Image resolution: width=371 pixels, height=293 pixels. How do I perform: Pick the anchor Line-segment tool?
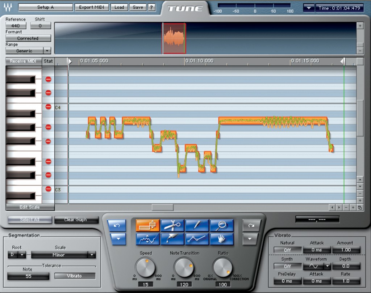pyautogui.click(x=197, y=239)
